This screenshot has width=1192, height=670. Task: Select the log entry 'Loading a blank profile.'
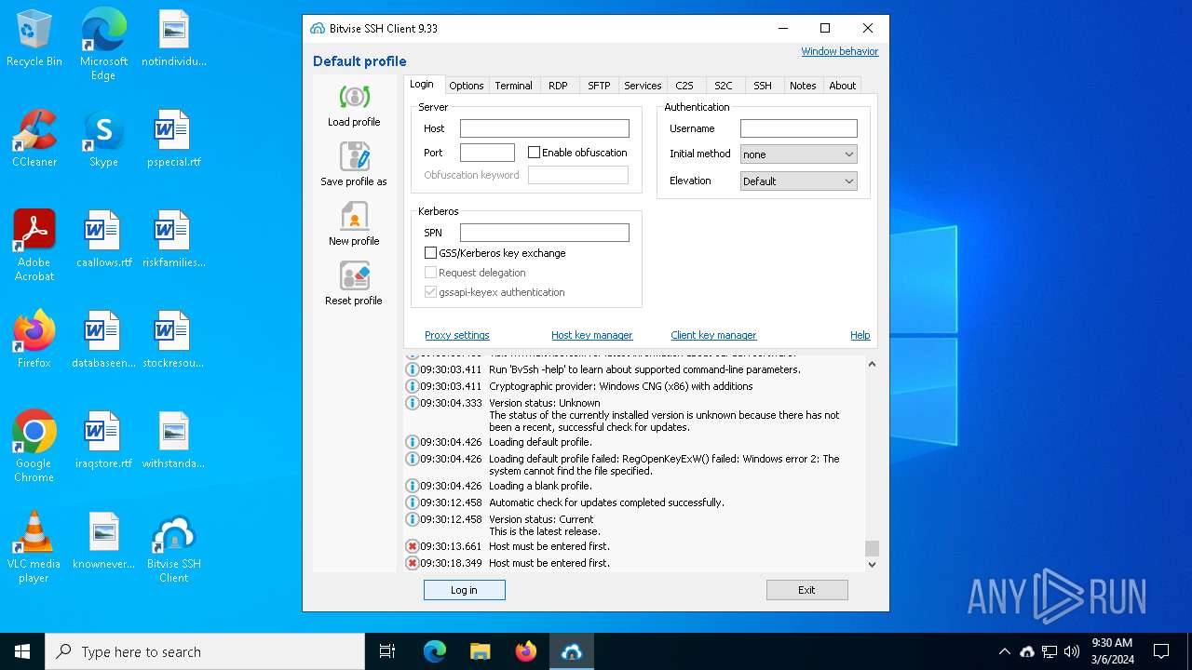(540, 486)
